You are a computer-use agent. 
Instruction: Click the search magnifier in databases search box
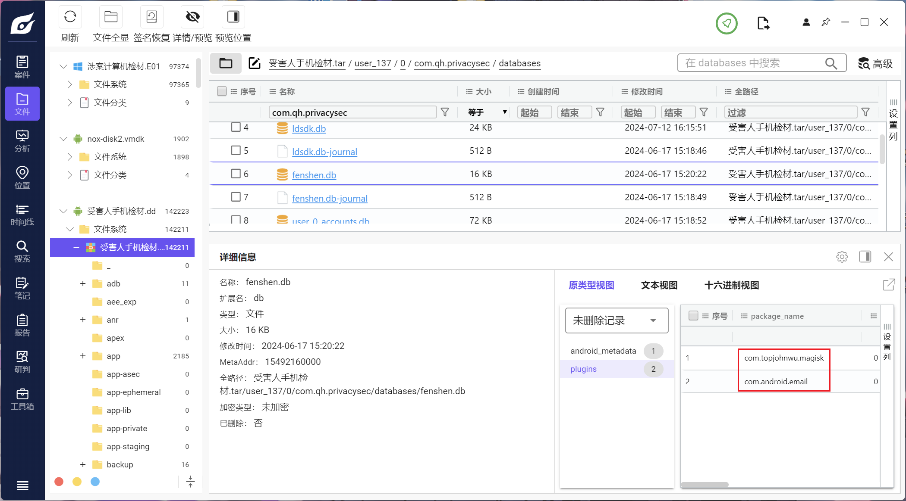pyautogui.click(x=831, y=63)
